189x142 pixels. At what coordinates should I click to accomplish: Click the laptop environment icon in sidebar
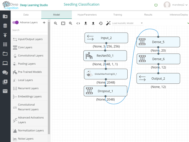(5, 63)
